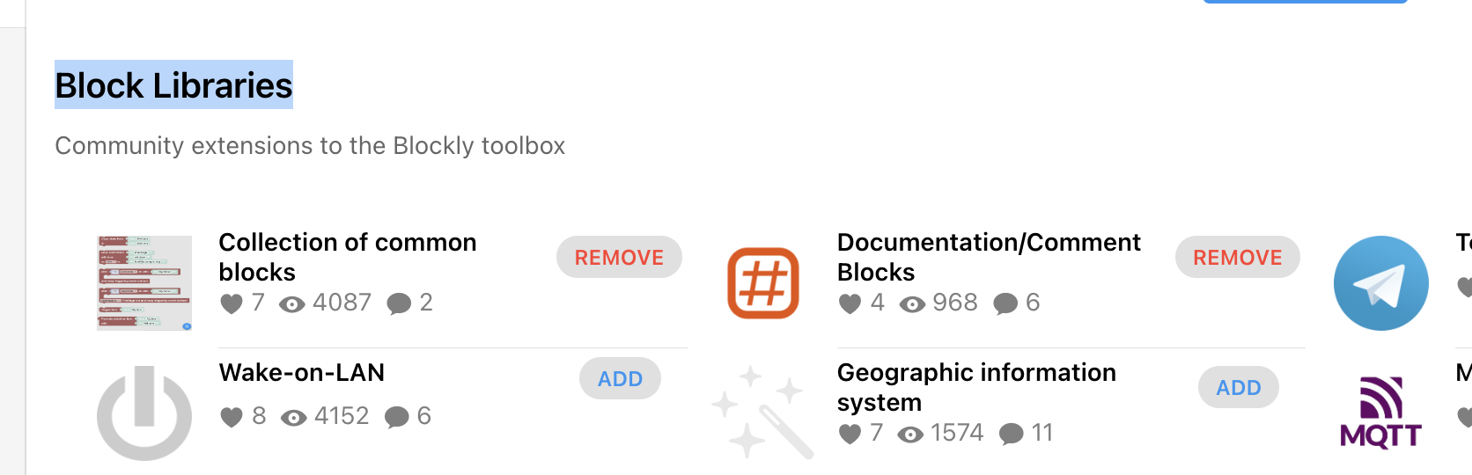Remove the Collection of common blocks library
This screenshot has width=1472, height=475.
tap(619, 257)
